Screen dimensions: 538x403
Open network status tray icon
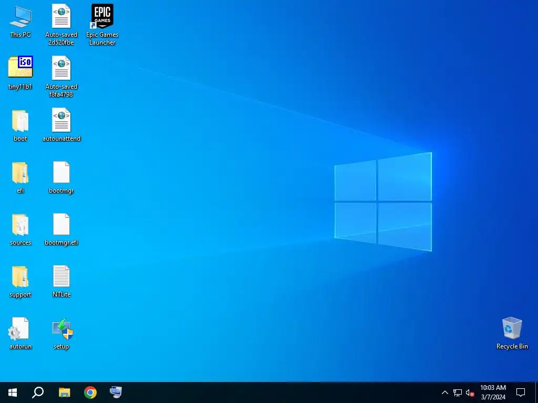point(458,393)
